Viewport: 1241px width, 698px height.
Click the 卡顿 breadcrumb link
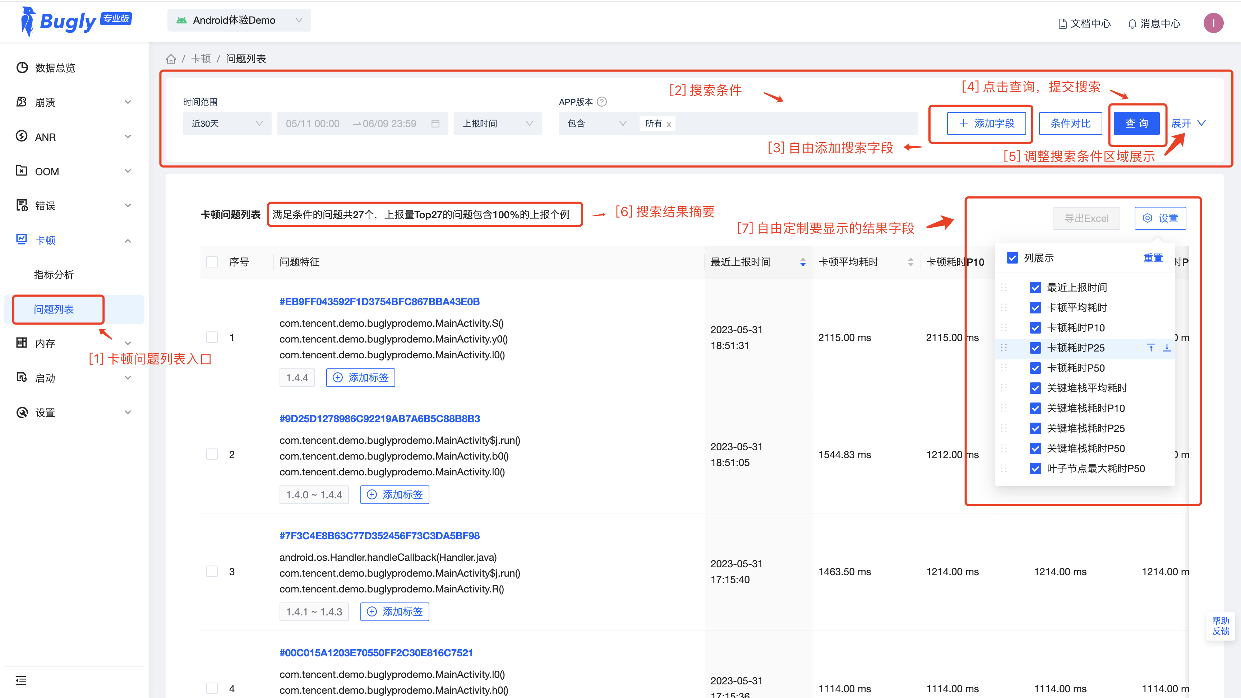[x=201, y=59]
